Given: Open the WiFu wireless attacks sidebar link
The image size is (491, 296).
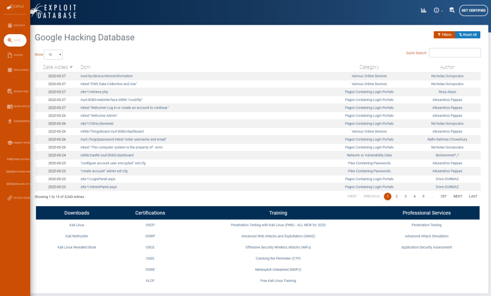Looking at the screenshot, I should pos(18,184).
